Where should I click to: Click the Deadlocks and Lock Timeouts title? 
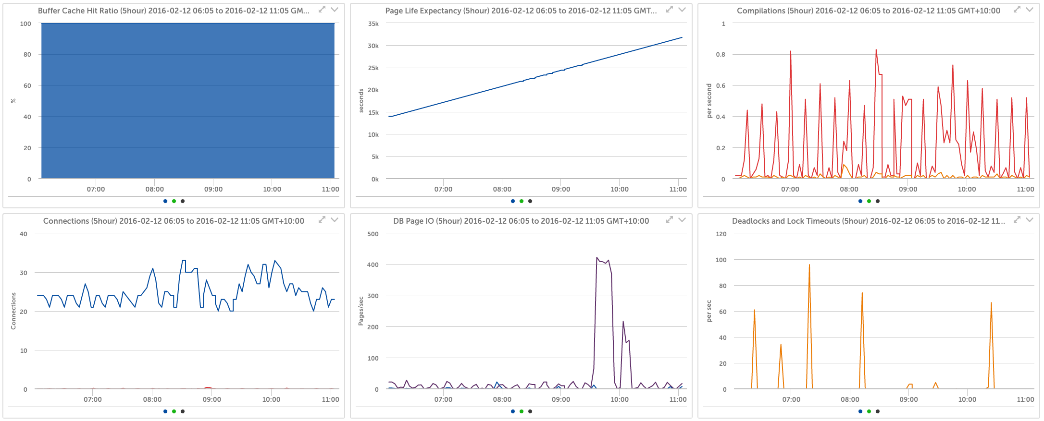click(x=869, y=221)
